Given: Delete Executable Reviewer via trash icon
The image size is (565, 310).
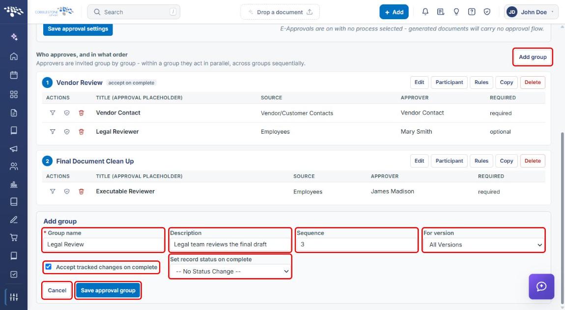Looking at the screenshot, I should click(x=82, y=192).
